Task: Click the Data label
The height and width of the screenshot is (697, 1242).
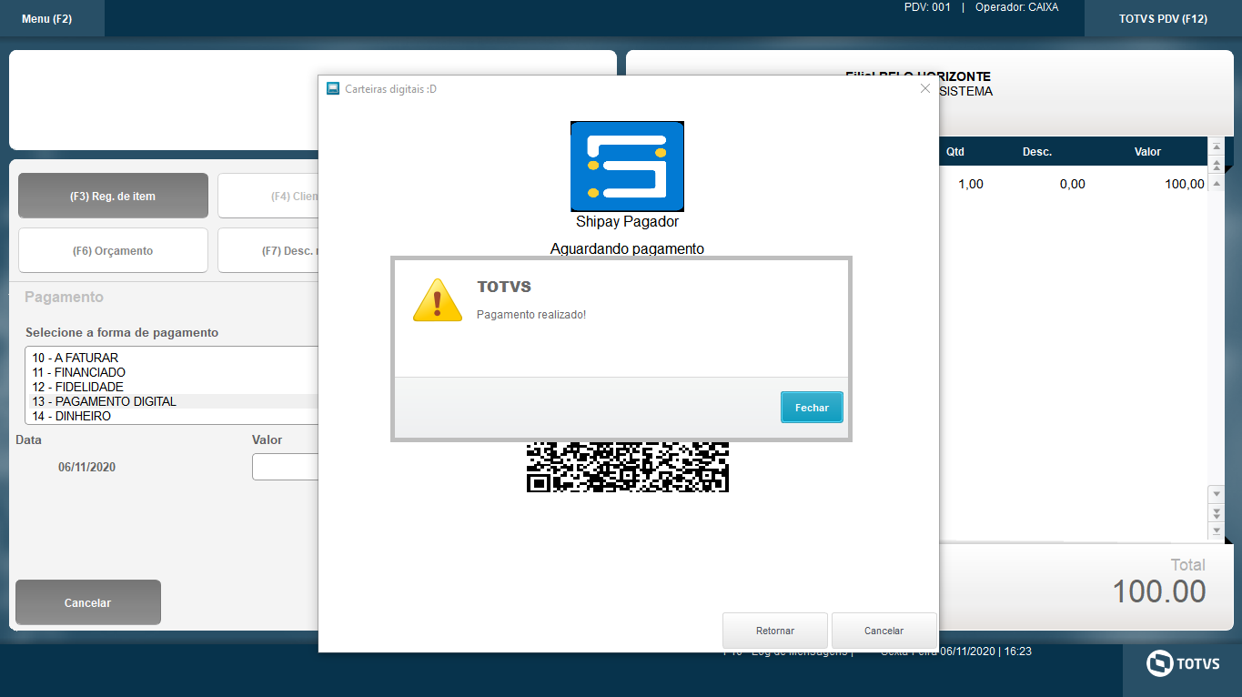Action: [x=29, y=439]
